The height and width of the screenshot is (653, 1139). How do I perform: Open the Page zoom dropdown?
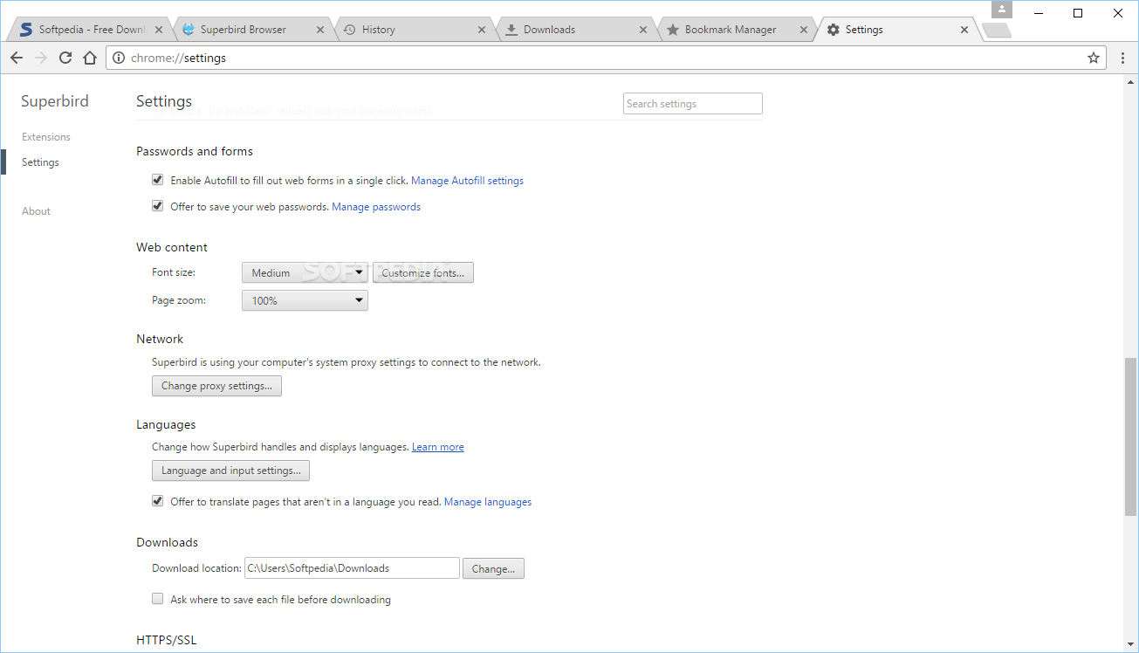click(305, 300)
